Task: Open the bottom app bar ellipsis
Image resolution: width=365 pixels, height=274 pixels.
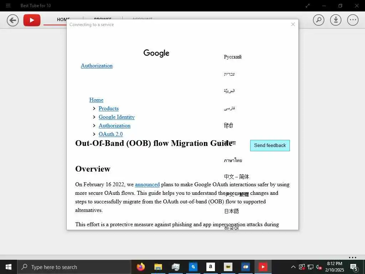Action: point(353,258)
